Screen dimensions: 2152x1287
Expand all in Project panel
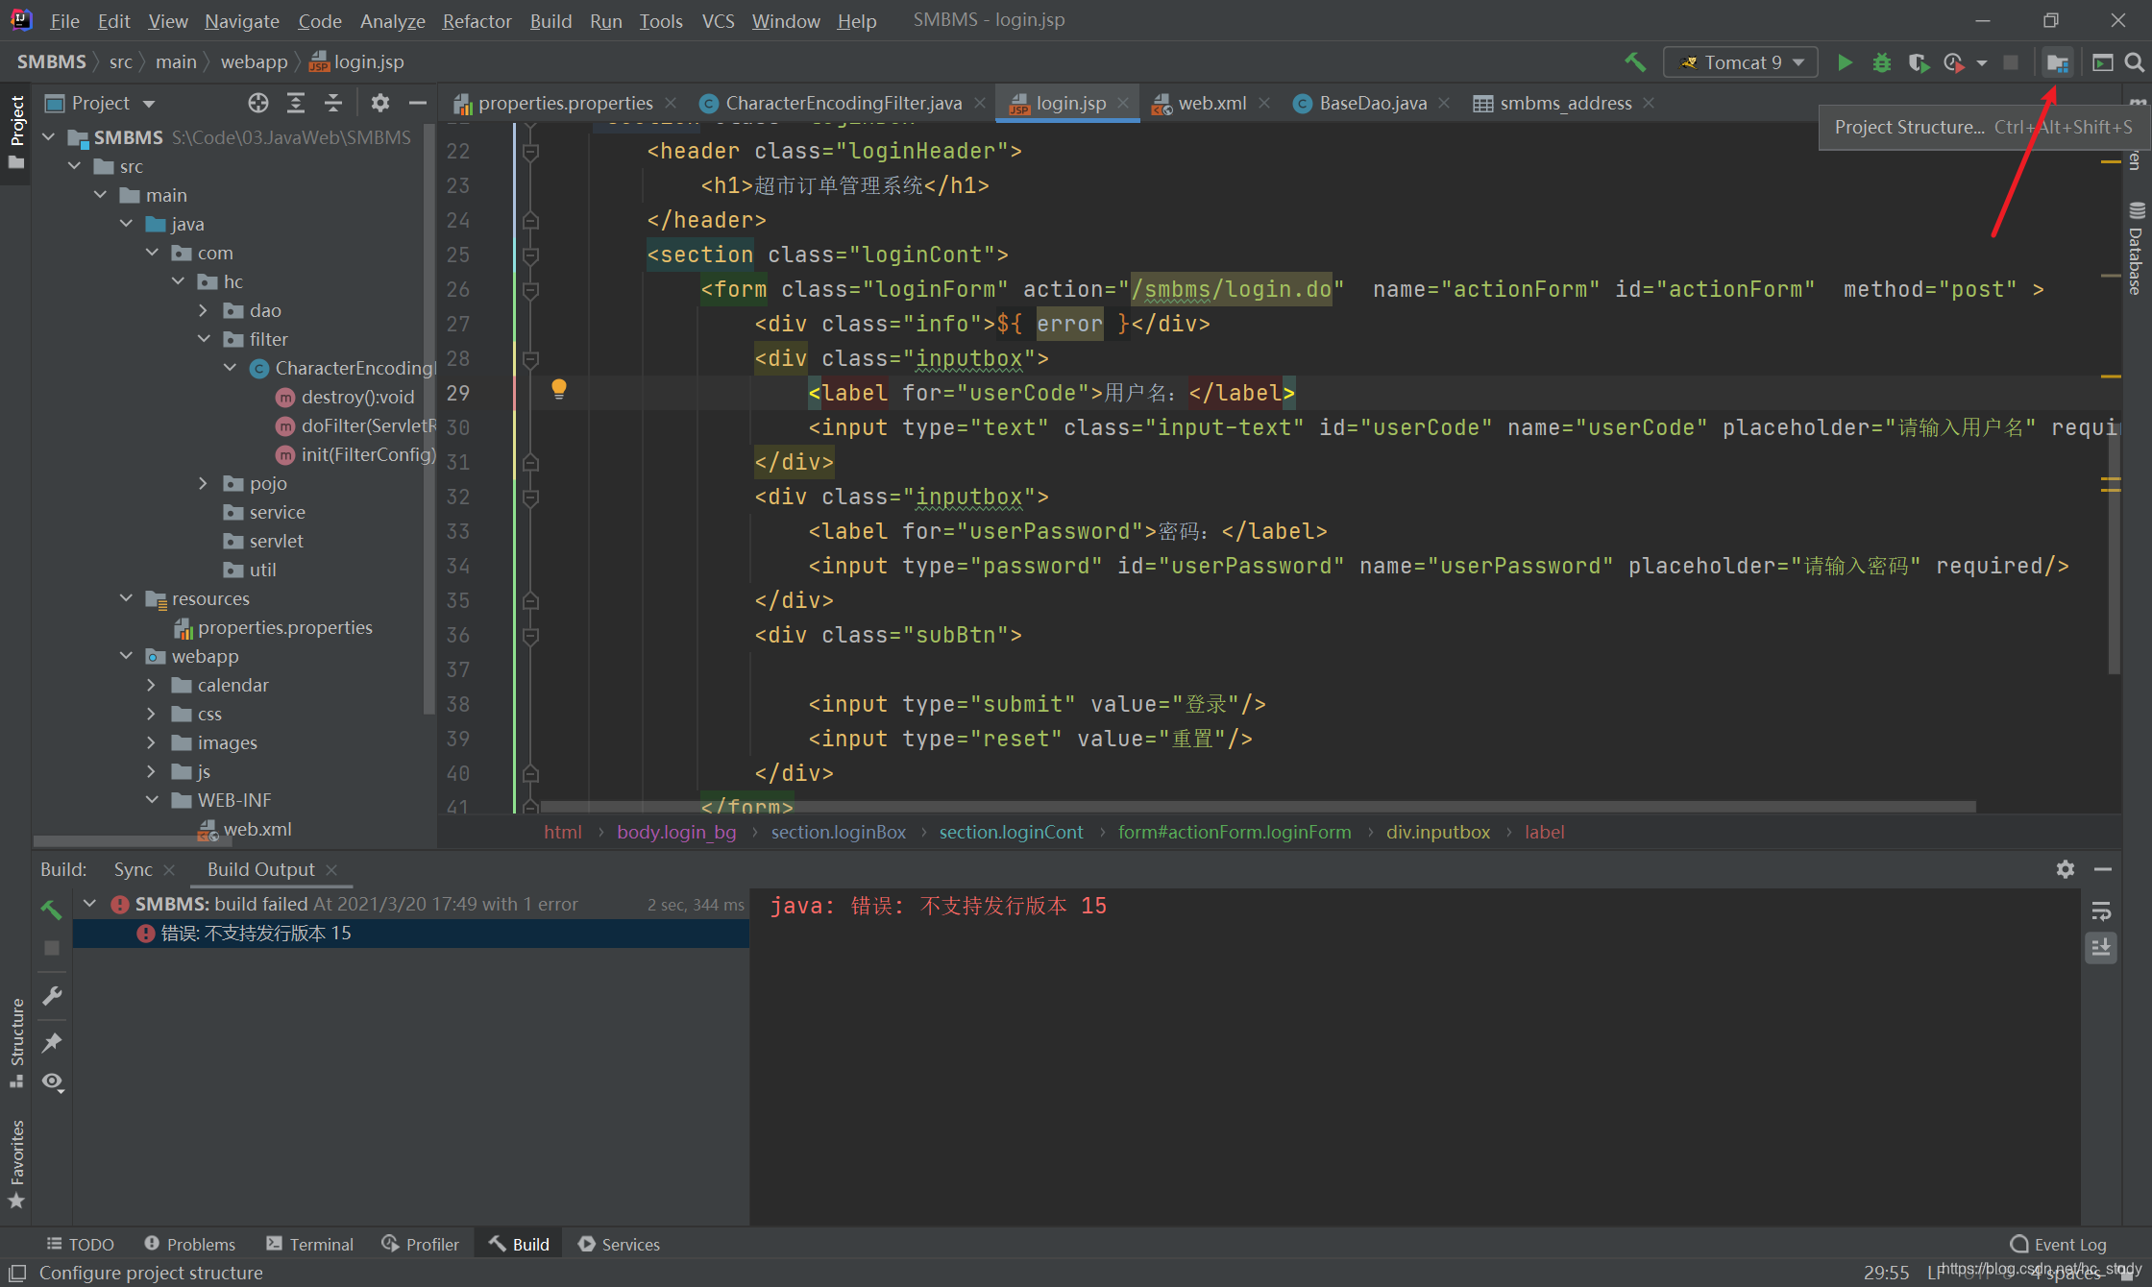pos(296,103)
